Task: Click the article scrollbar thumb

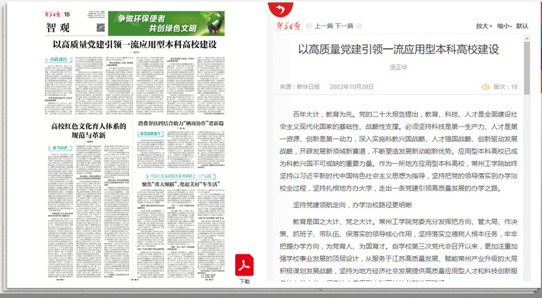Action: (526, 68)
